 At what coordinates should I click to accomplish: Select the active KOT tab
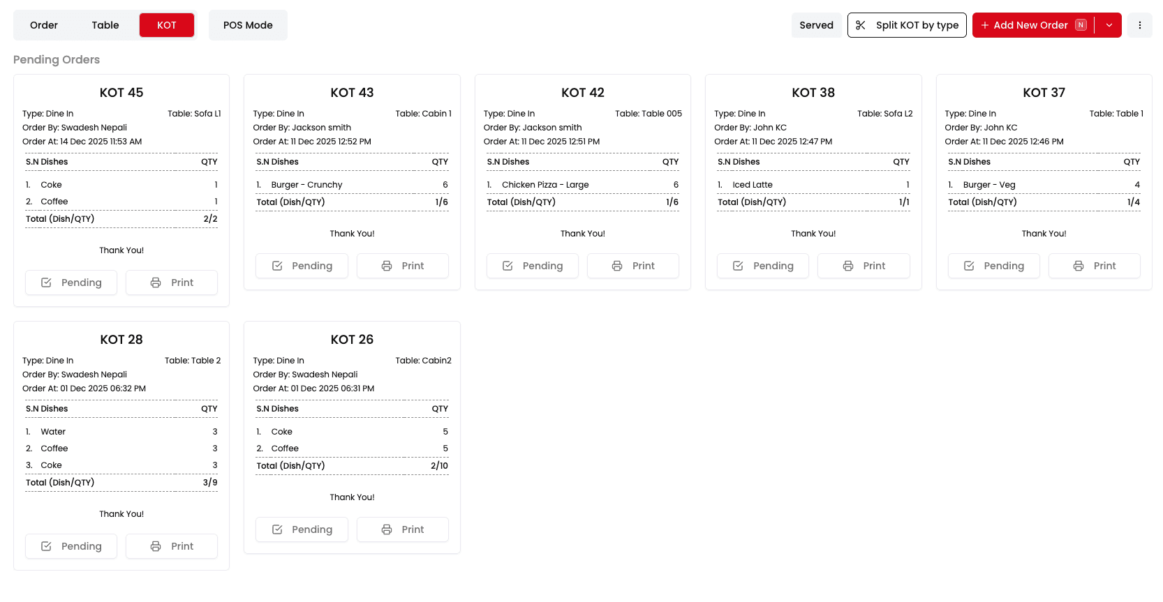click(x=167, y=25)
